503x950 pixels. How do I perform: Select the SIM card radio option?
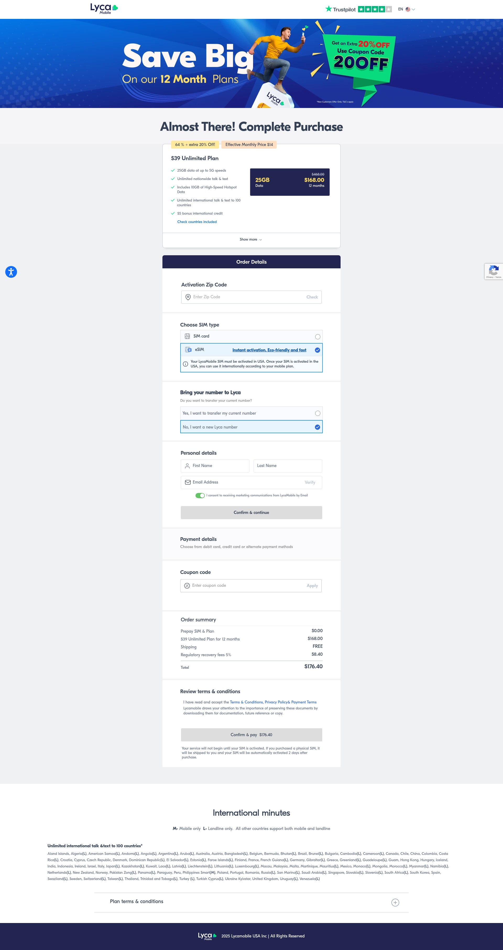tap(318, 337)
